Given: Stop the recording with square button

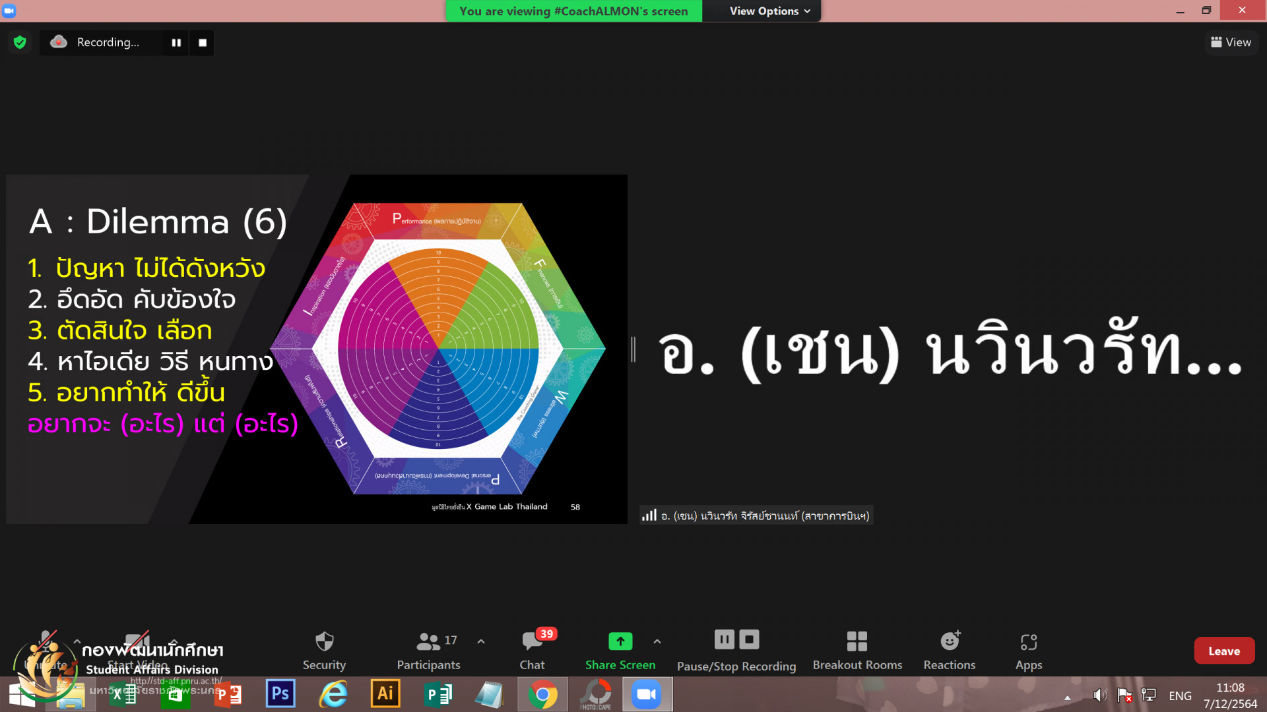Looking at the screenshot, I should tap(203, 42).
